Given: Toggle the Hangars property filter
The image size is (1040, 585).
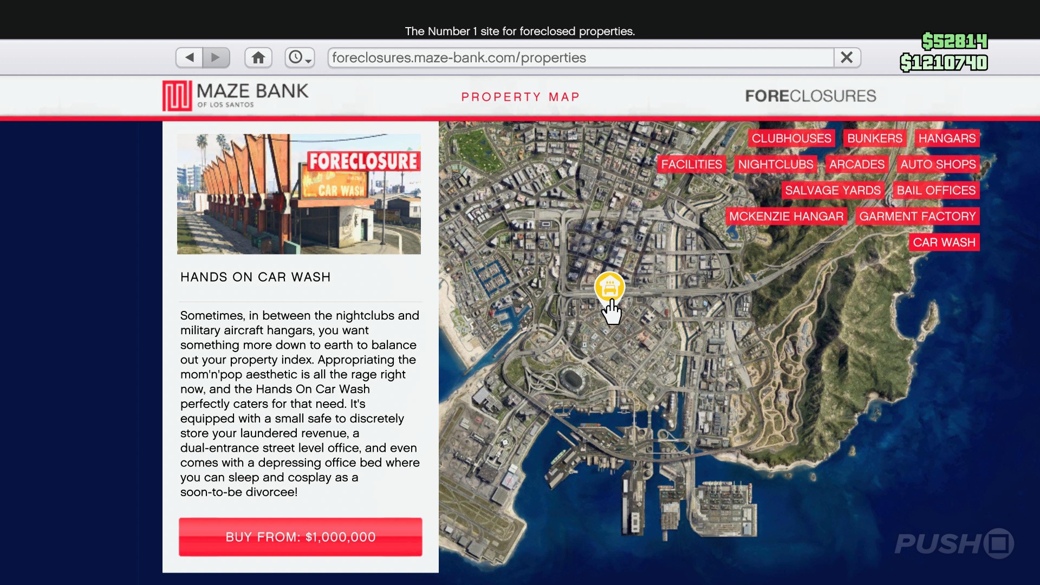Looking at the screenshot, I should [947, 138].
